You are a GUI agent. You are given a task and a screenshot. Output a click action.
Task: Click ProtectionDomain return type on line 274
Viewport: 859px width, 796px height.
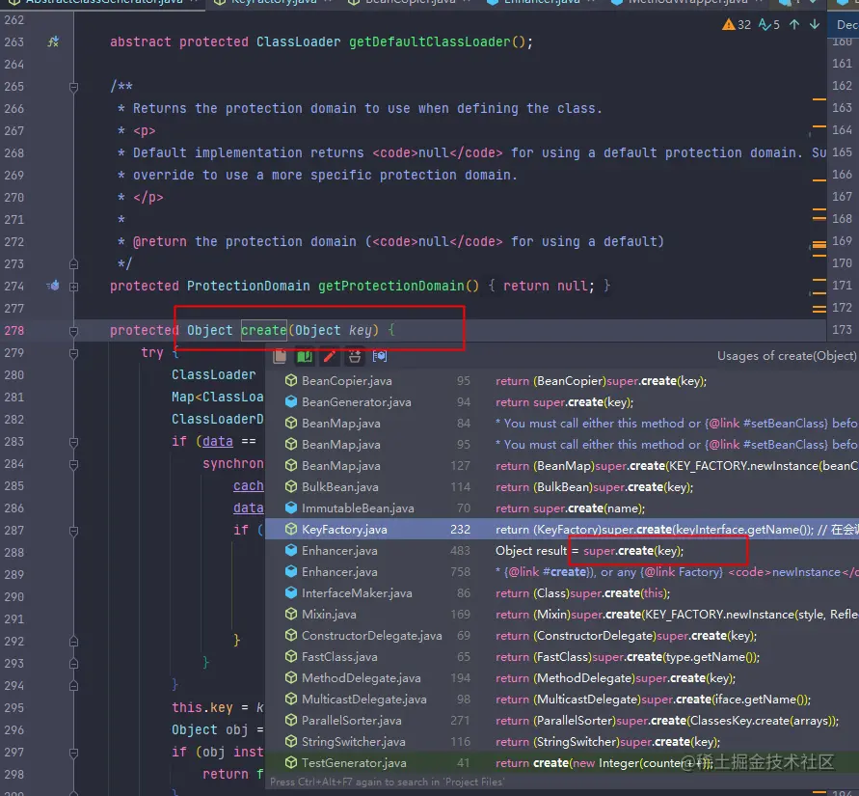(x=248, y=286)
